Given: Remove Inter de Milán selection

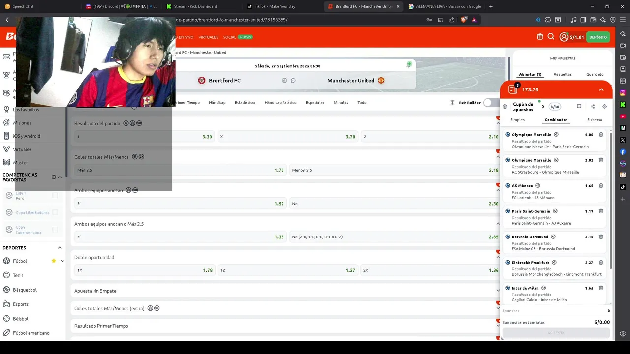Looking at the screenshot, I should pos(601,288).
